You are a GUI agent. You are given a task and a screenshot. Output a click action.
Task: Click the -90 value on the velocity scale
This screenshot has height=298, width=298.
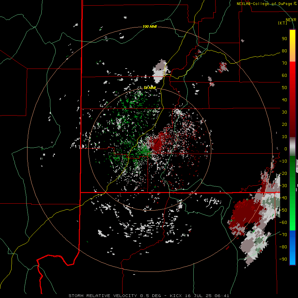coord(283,259)
